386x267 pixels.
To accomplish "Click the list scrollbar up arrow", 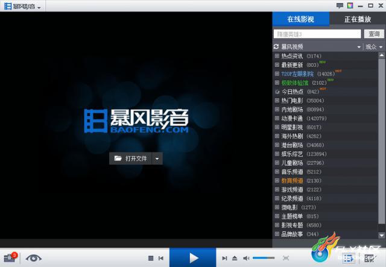I will pos(382,55).
